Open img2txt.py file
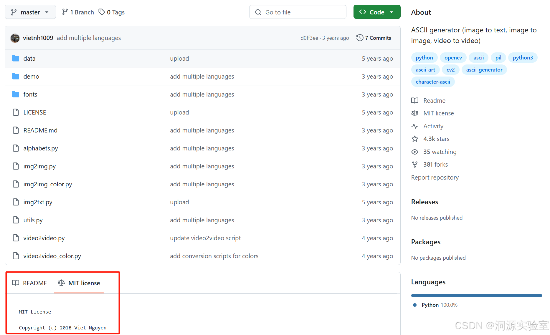This screenshot has width=550, height=335. [x=38, y=202]
